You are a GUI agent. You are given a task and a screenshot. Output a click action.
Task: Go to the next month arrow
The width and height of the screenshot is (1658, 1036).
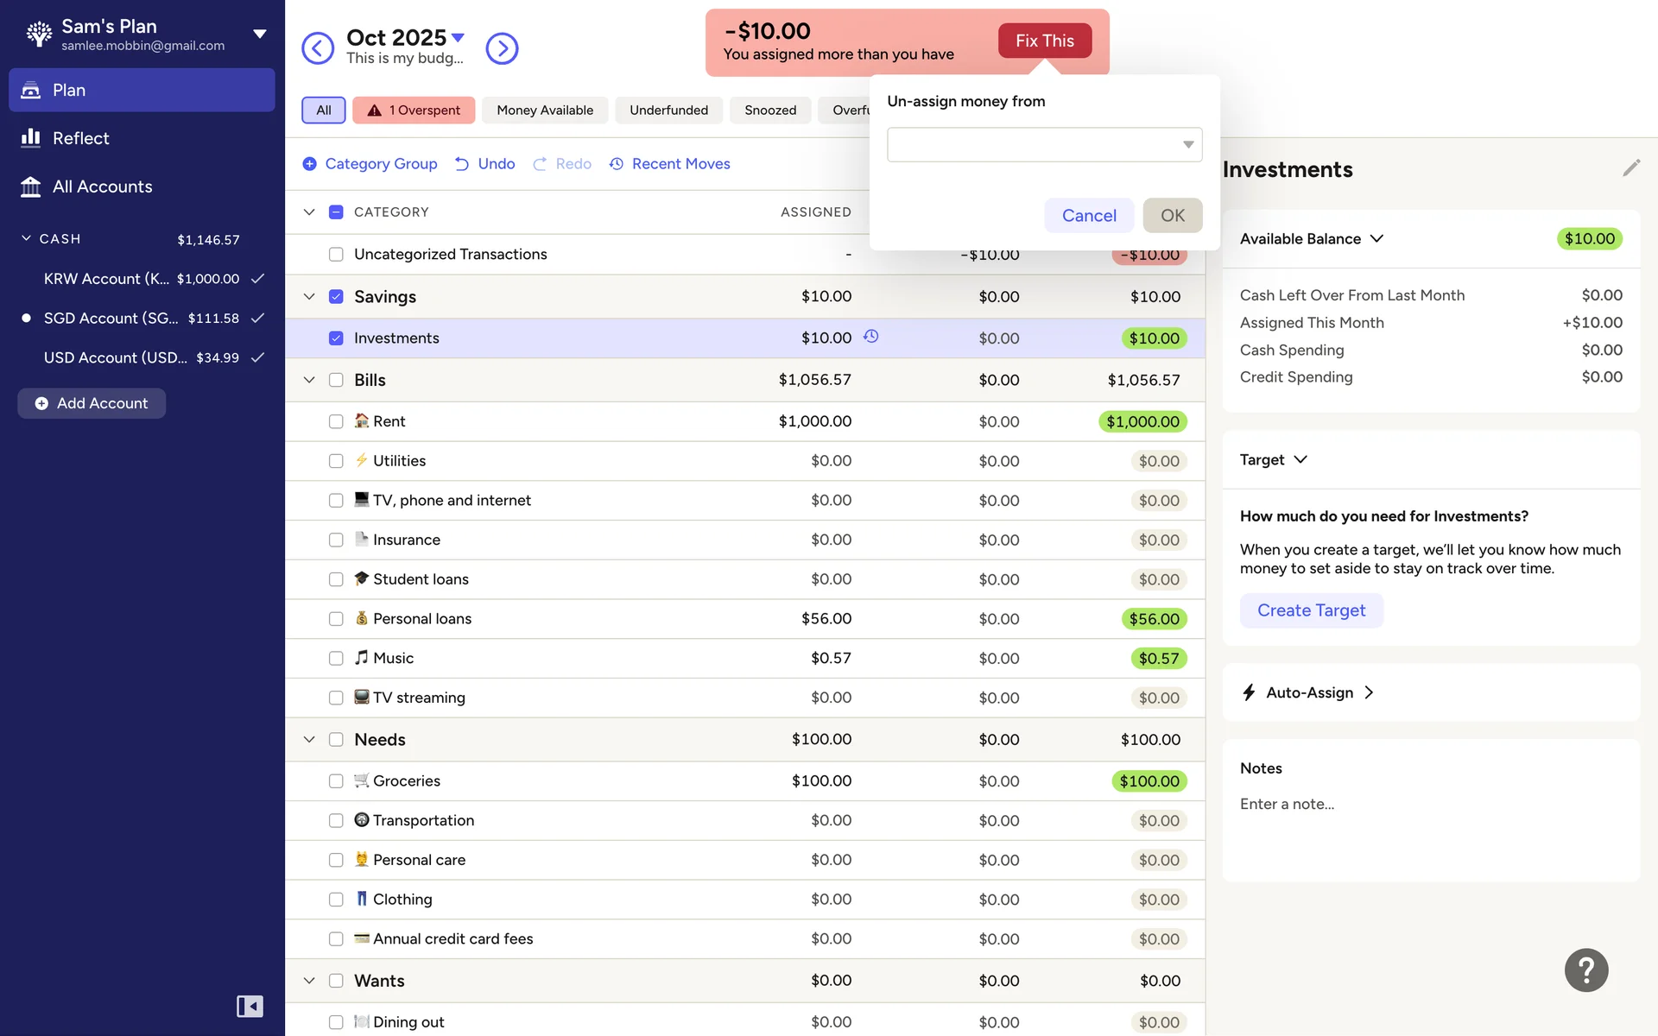point(502,48)
